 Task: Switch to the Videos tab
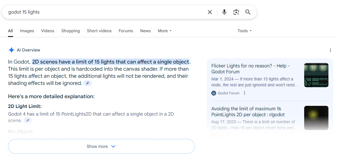(x=48, y=31)
